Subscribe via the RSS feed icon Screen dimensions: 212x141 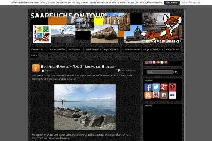pos(148,95)
